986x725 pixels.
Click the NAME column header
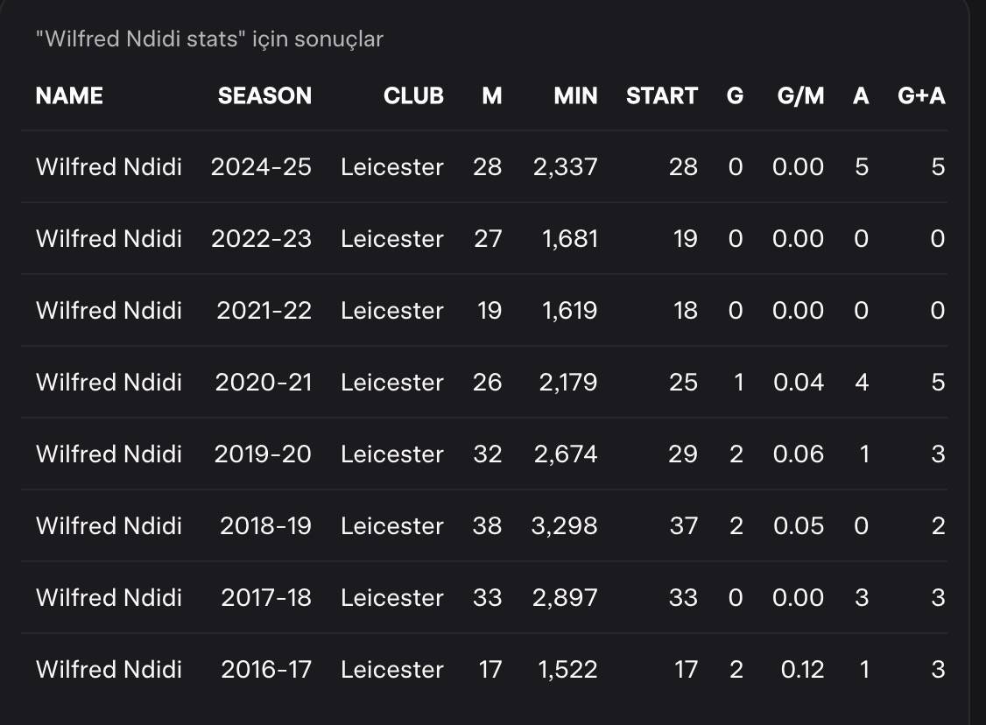pos(69,95)
